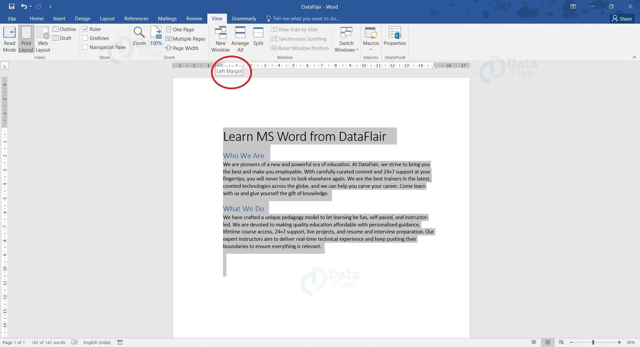
Task: Open the Switch Windows dropdown
Action: click(x=346, y=39)
